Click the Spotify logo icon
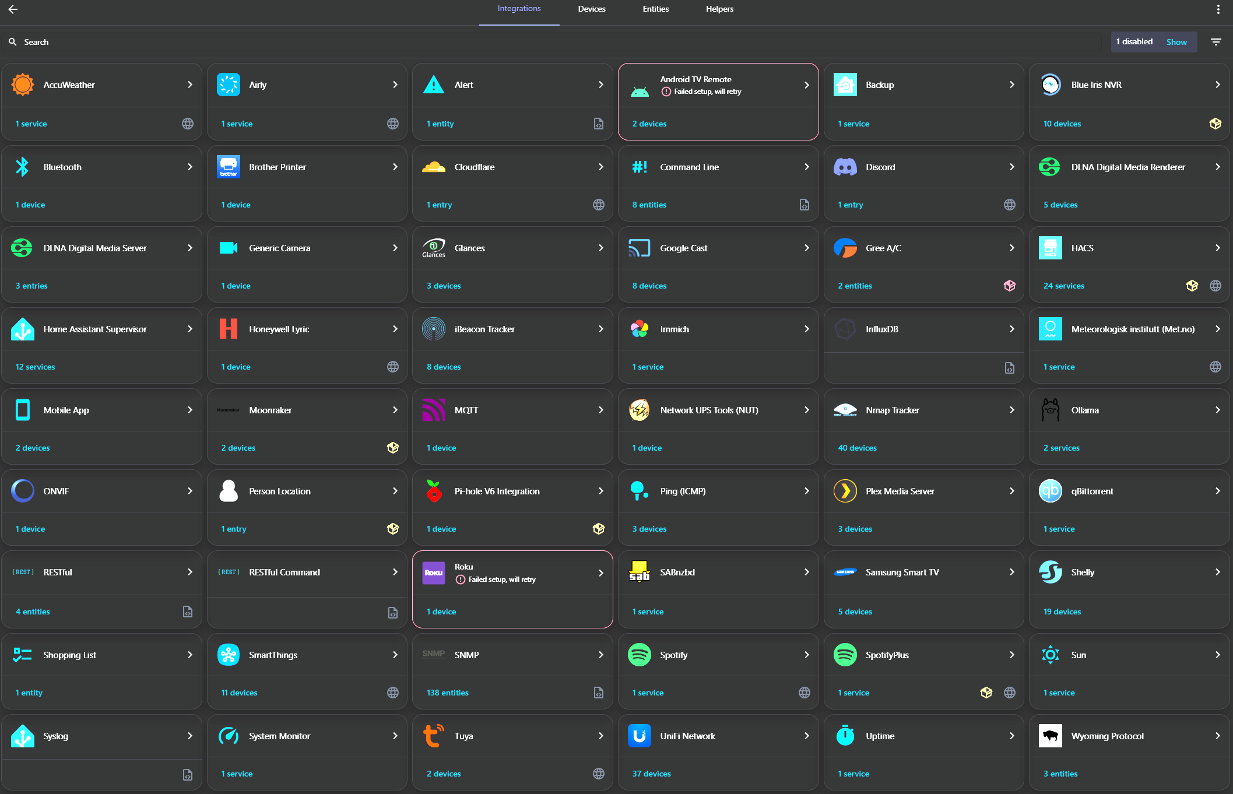 (640, 655)
